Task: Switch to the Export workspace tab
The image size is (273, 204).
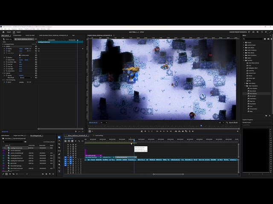Action: 19,32
